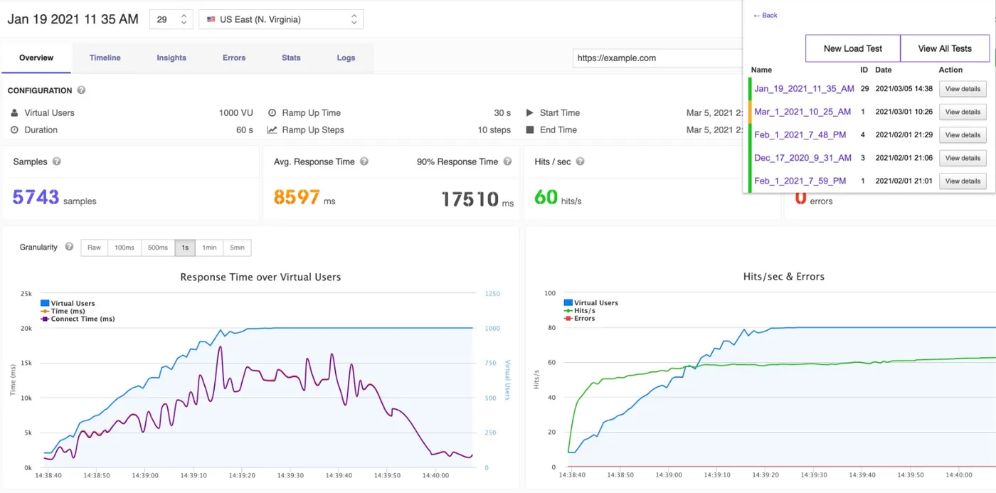Toggle Hits/s legend series
This screenshot has height=493, width=996.
pos(580,310)
